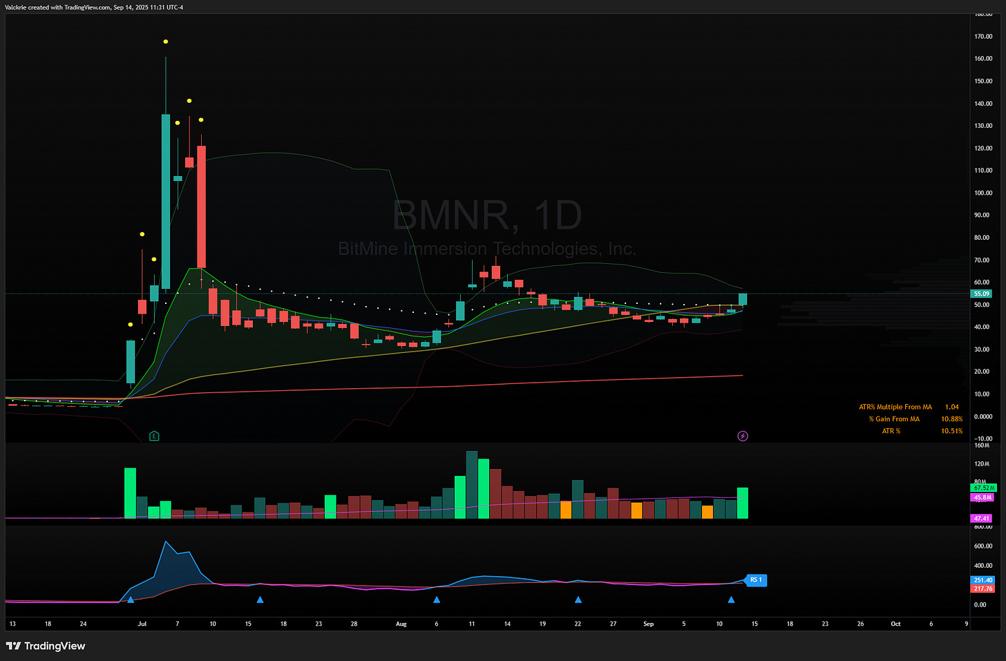Click the Valckrie created with TradingView.com header

95,7
